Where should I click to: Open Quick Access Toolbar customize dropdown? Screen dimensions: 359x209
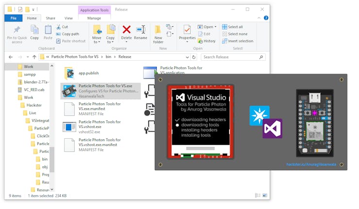pos(33,10)
